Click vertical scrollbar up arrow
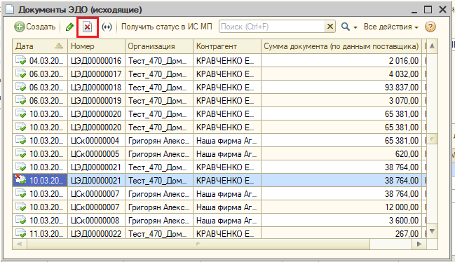The image size is (455, 262). pyautogui.click(x=432, y=46)
